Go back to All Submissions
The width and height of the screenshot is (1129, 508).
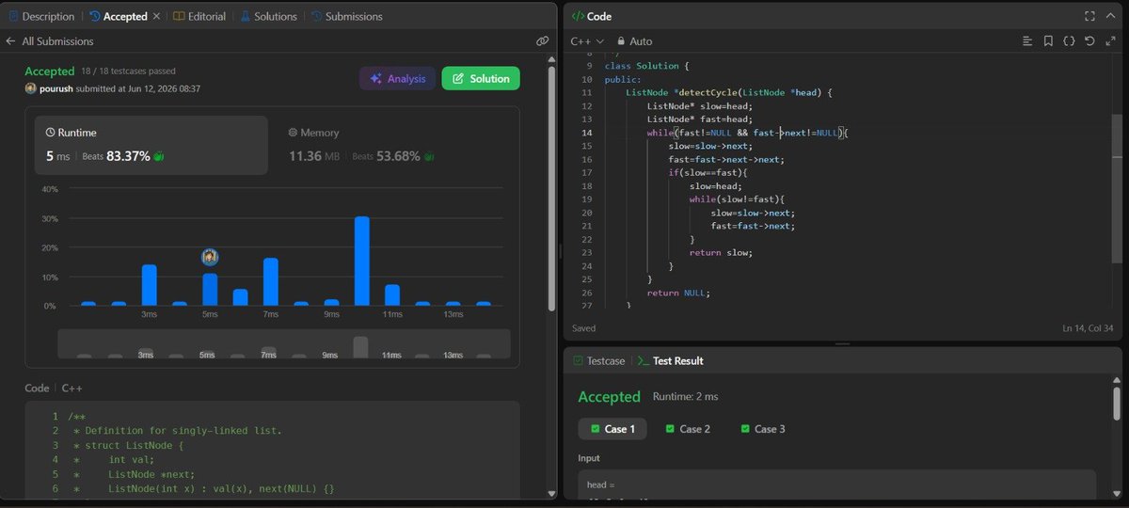(50, 41)
